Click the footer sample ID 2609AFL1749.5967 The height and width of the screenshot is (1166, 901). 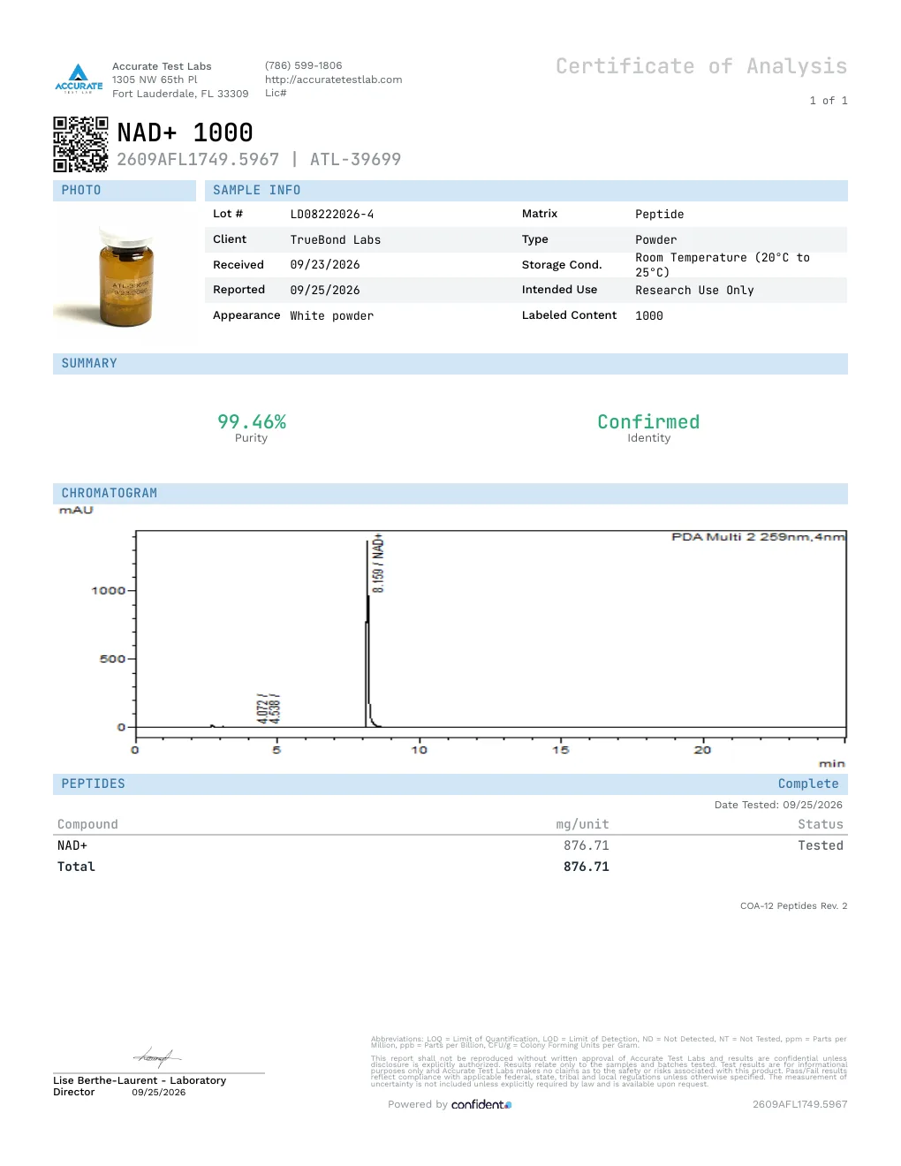tap(799, 1104)
